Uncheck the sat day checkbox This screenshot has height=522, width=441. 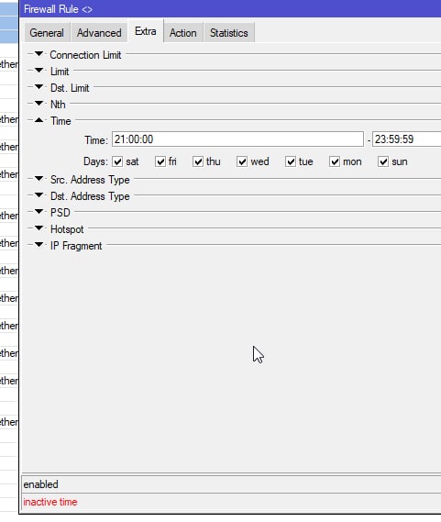click(117, 161)
